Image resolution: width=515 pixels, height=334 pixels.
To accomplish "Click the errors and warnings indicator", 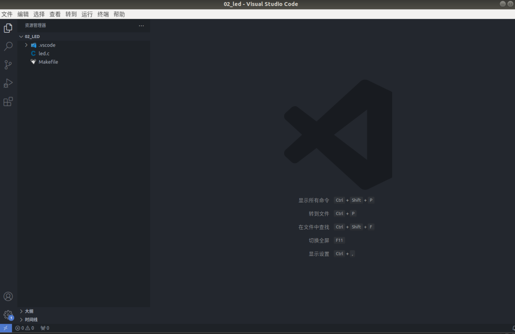I will click(24, 328).
